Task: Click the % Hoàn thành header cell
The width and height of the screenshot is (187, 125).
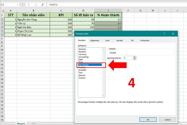Action: click(x=108, y=15)
